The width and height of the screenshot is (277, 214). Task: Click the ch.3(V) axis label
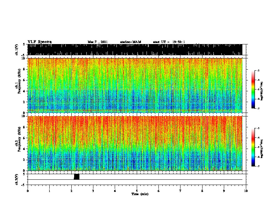pyautogui.click(x=17, y=179)
